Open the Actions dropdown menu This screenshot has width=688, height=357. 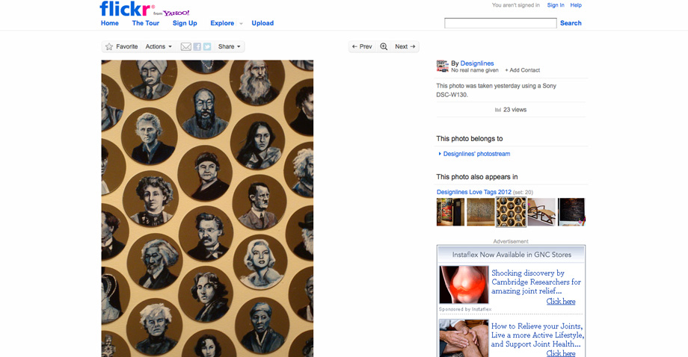pos(159,47)
